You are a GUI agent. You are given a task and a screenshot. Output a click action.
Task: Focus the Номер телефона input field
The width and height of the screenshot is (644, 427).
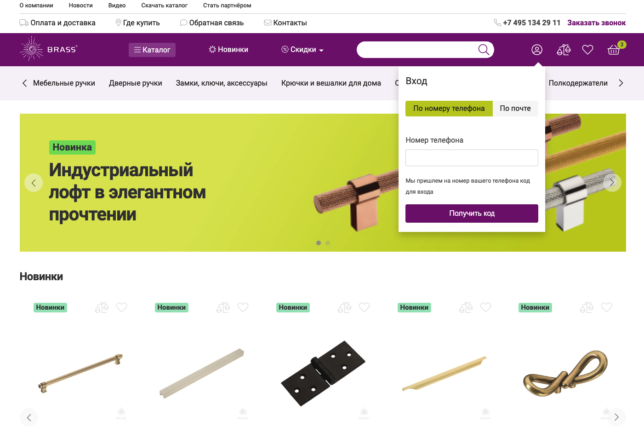coord(472,158)
